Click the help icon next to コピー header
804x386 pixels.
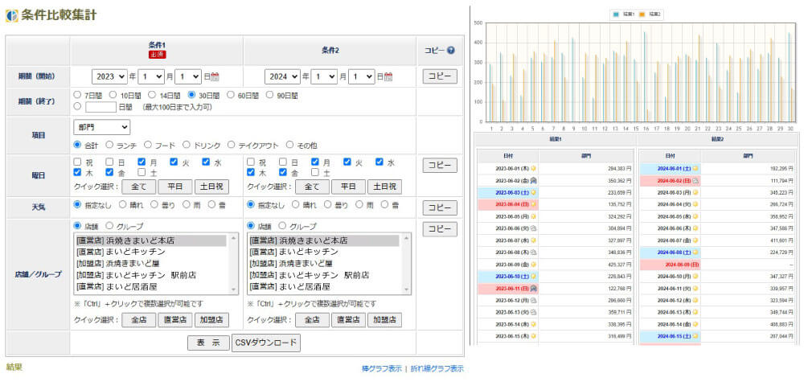click(x=451, y=51)
